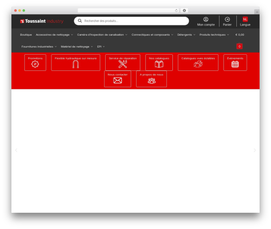Viewport: 271px width, 229px height.
Task: Click Nous contacter label
Action: pyautogui.click(x=118, y=75)
